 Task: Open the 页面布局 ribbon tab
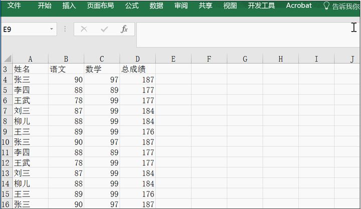tap(100, 6)
